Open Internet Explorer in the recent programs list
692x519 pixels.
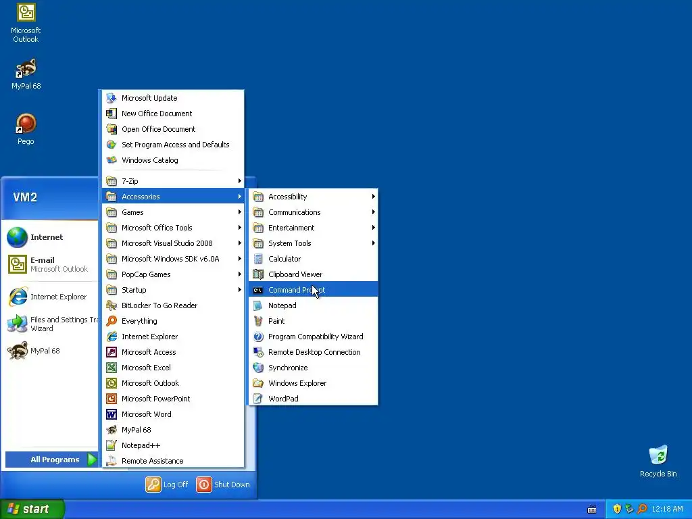point(51,297)
